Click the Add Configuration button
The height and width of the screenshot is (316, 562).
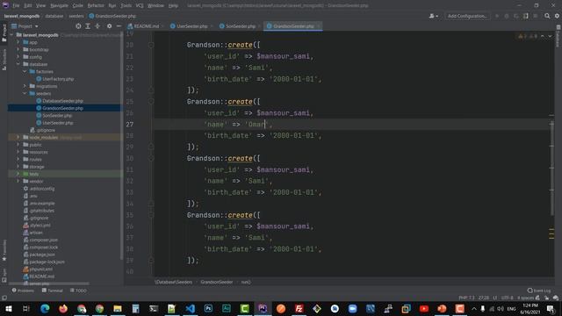(x=467, y=16)
